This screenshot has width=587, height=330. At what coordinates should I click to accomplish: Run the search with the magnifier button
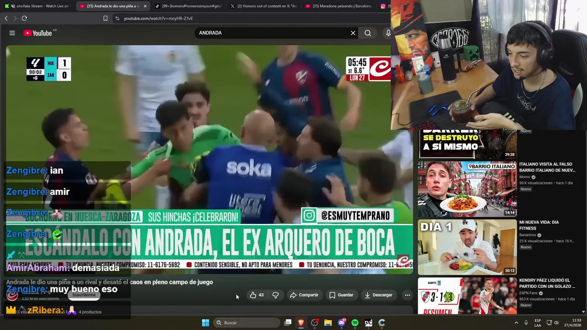tap(368, 33)
